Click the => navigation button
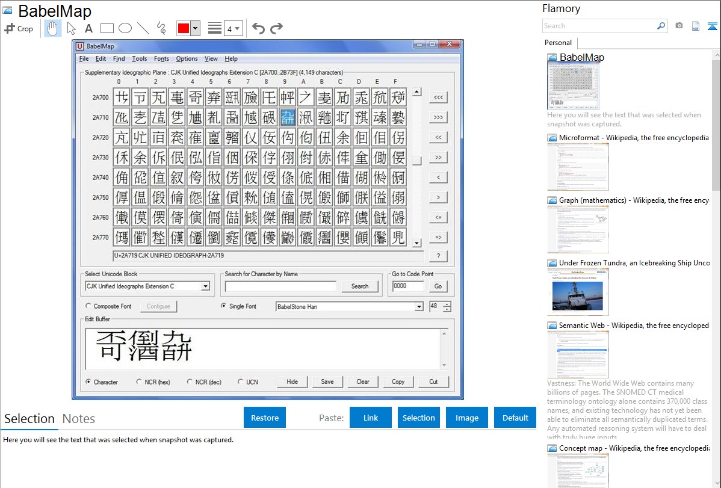Viewport: 721px width, 488px height. pos(438,237)
